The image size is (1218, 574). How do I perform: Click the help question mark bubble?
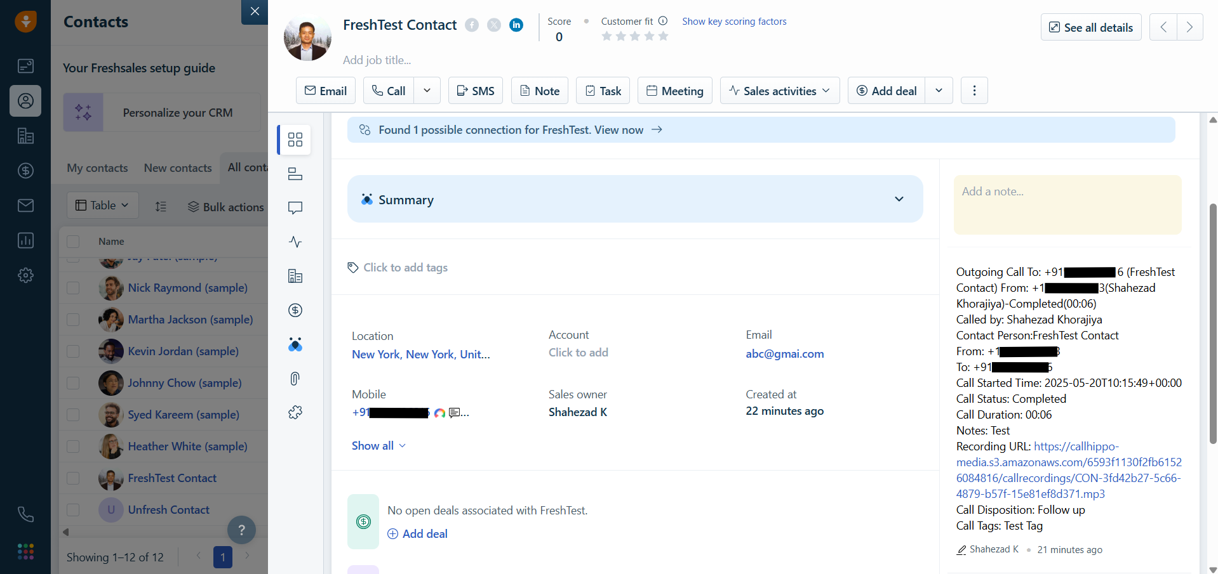(241, 530)
